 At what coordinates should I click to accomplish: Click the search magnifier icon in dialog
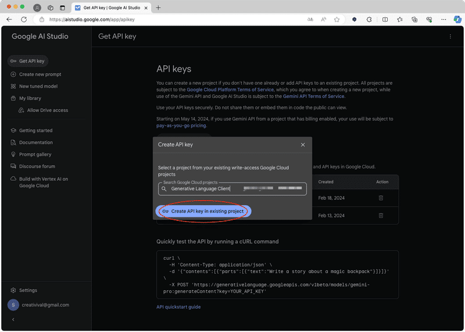pos(164,189)
